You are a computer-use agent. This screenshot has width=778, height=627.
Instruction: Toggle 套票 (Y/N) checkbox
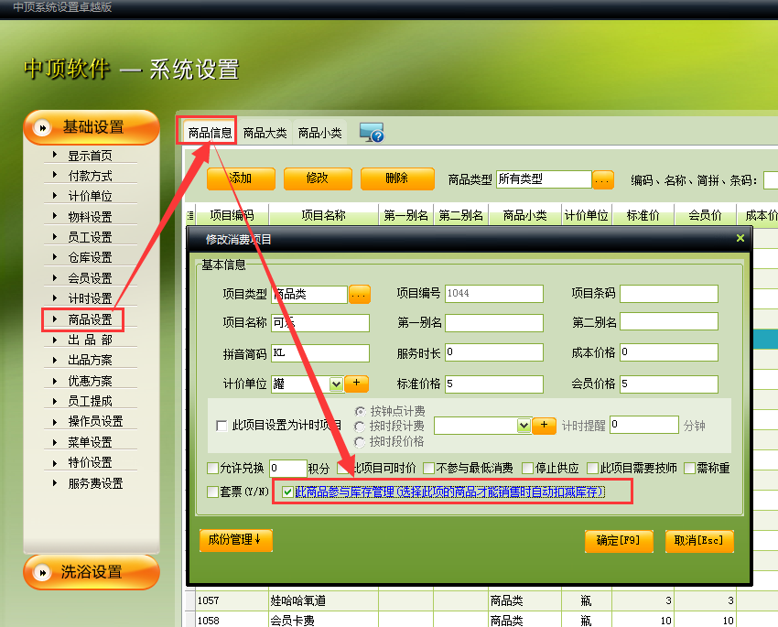tap(212, 492)
